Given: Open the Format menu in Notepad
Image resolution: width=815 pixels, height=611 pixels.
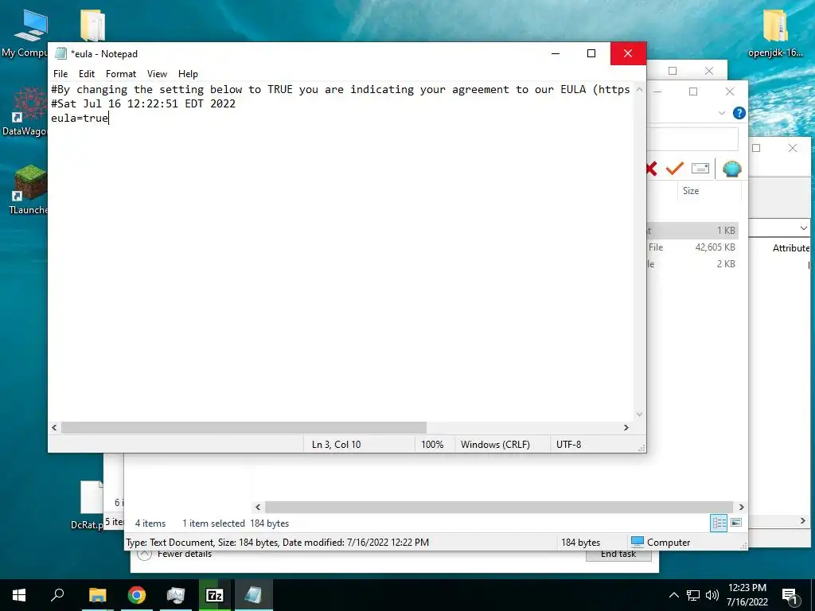Looking at the screenshot, I should [x=121, y=74].
